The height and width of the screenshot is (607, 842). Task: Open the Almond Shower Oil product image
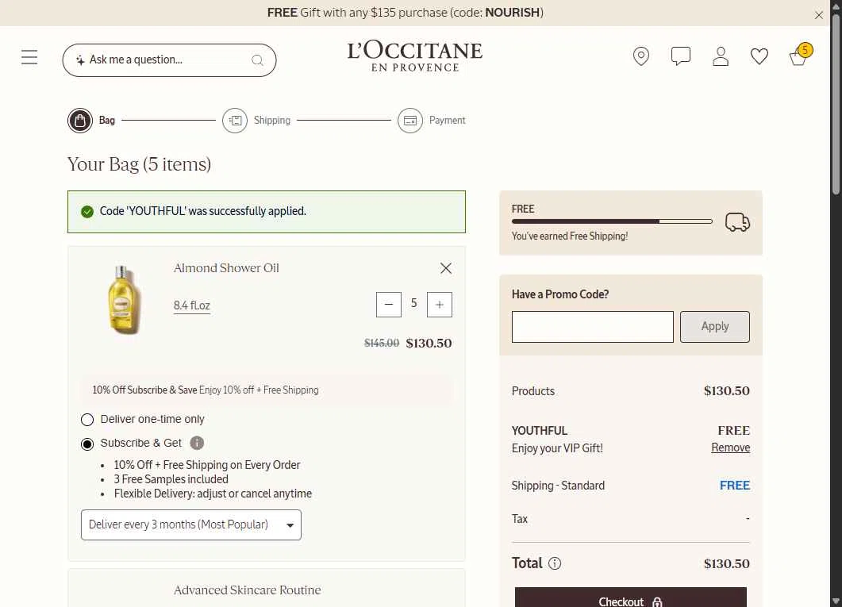(x=124, y=299)
